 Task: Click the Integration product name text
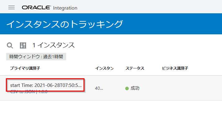coord(65,8)
